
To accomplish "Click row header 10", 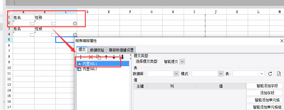I will click(9, 68).
